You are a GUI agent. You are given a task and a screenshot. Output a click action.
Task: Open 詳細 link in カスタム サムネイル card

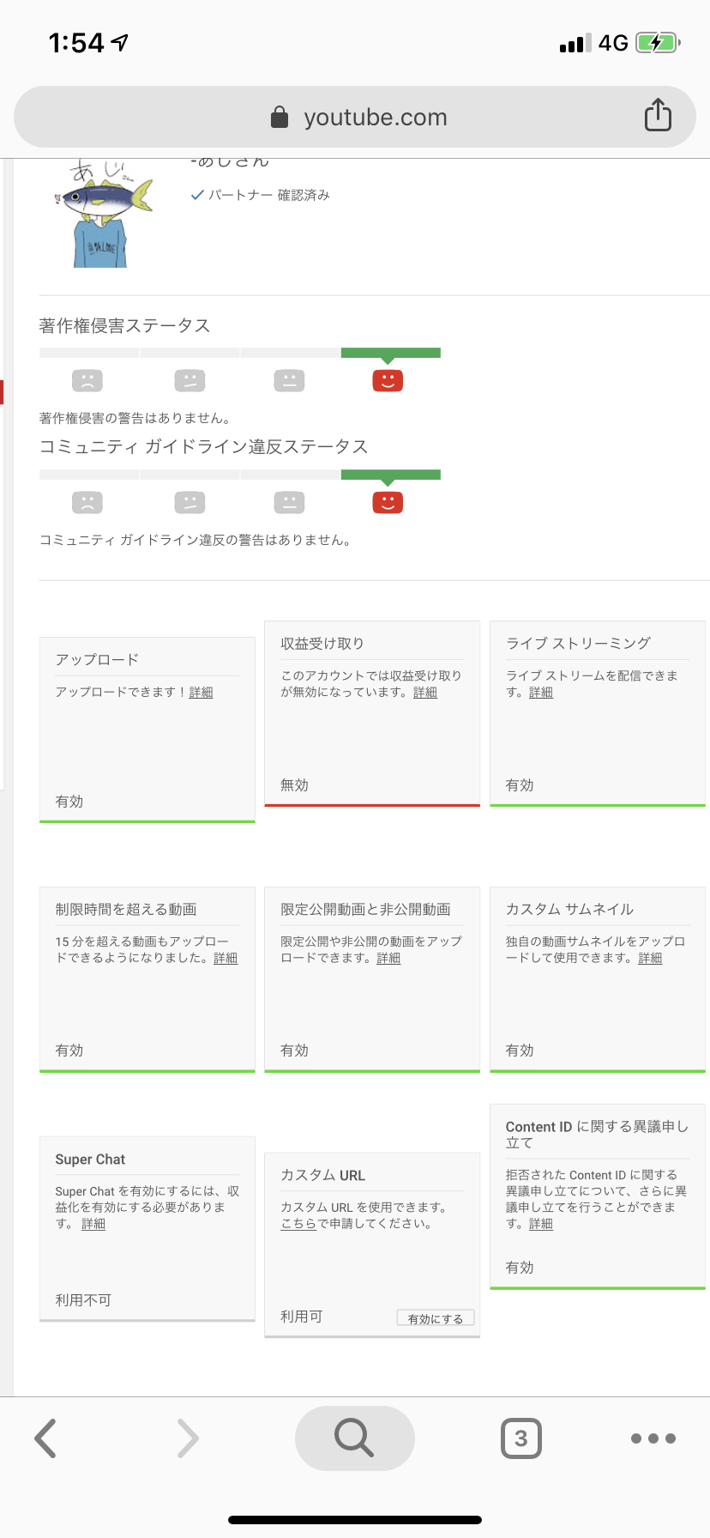coord(650,959)
